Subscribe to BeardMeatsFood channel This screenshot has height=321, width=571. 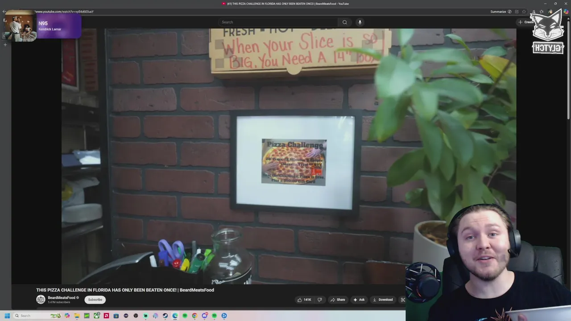coord(95,300)
